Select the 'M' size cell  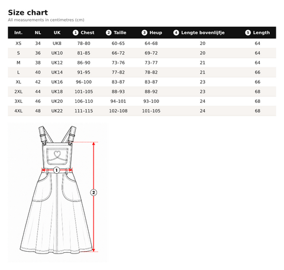tap(18, 63)
